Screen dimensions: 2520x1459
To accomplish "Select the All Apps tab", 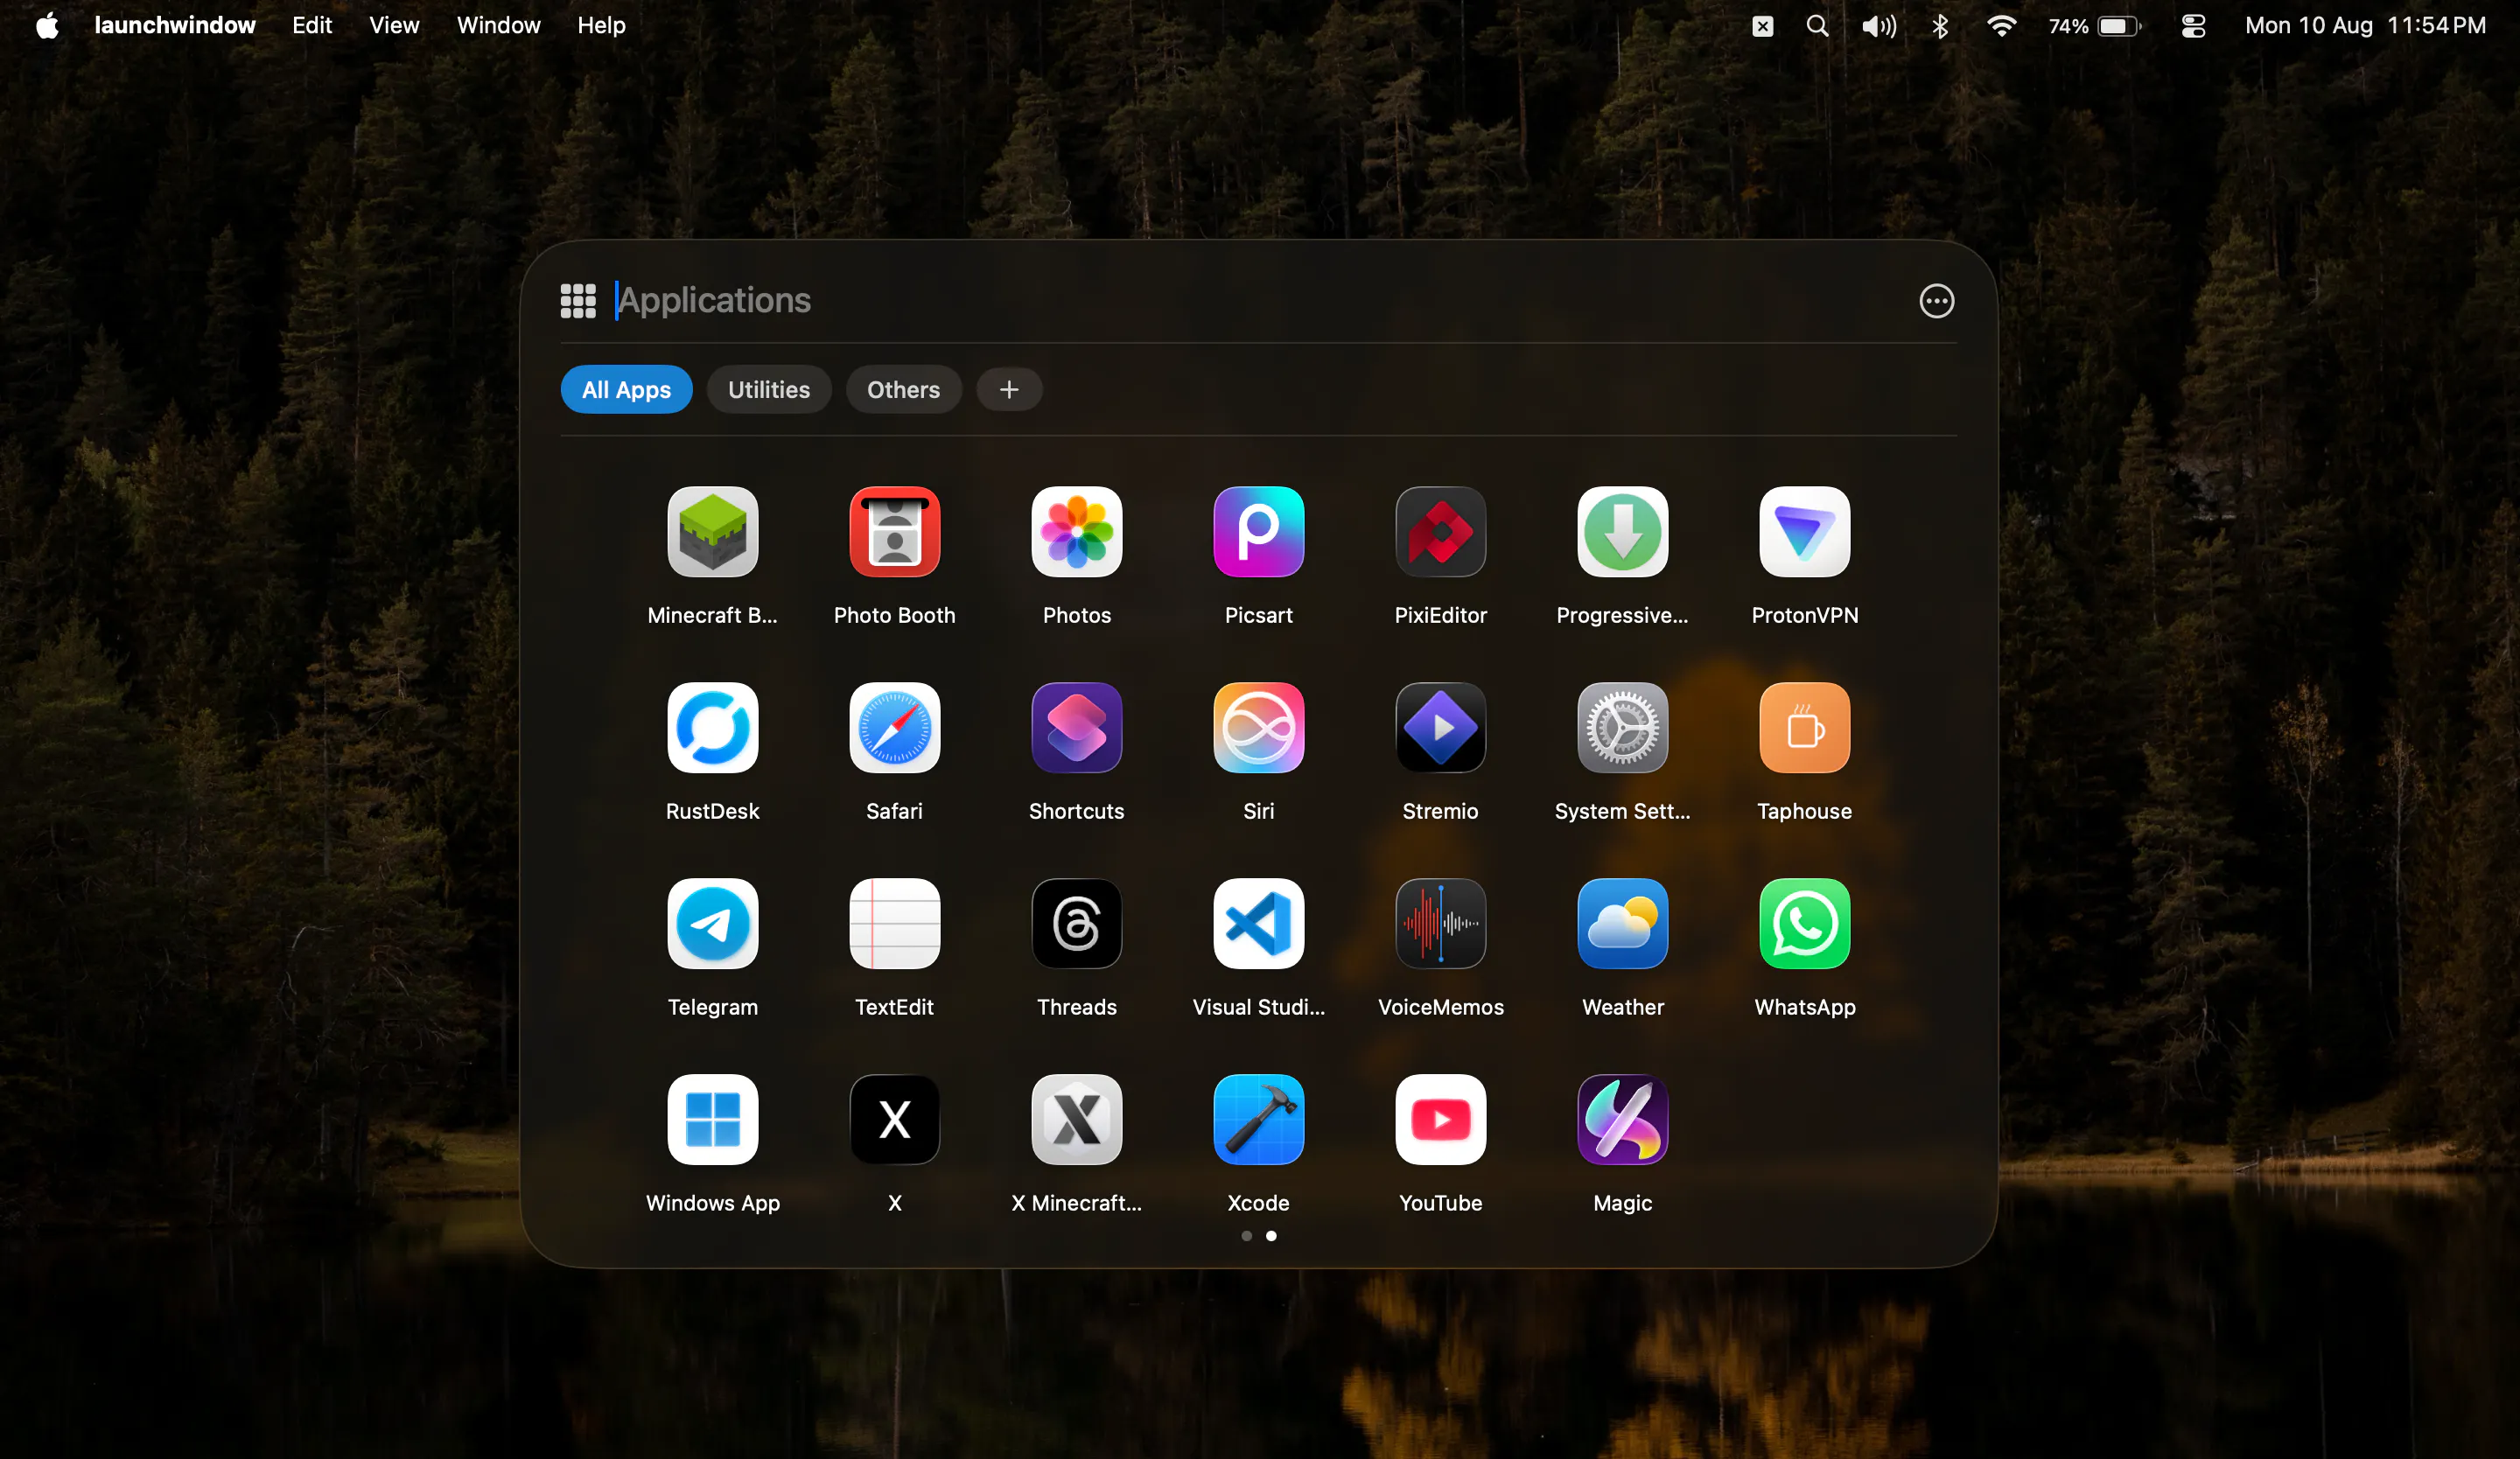I will (626, 390).
